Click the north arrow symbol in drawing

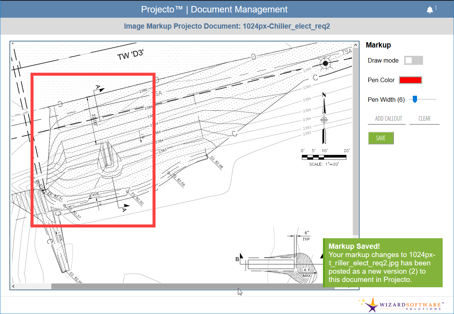[x=324, y=118]
